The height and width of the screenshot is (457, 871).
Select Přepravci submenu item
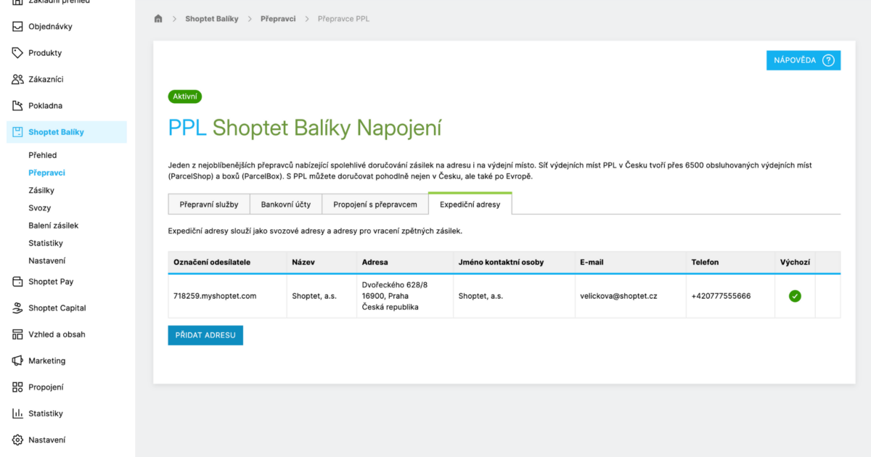click(x=46, y=173)
